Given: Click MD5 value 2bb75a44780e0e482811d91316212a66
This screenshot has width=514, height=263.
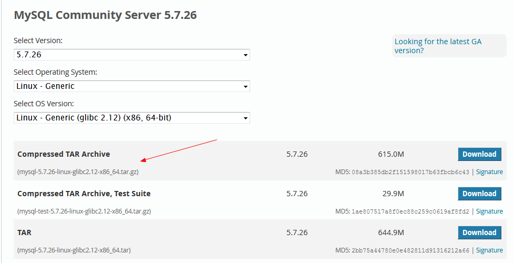Looking at the screenshot, I should point(410,250).
